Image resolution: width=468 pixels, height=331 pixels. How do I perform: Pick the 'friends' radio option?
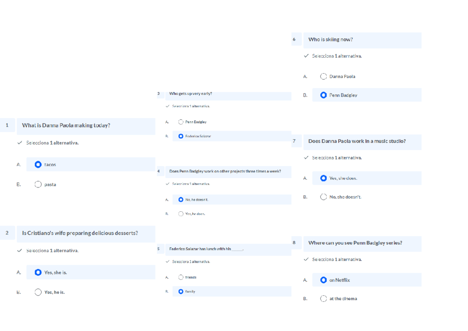tap(181, 277)
